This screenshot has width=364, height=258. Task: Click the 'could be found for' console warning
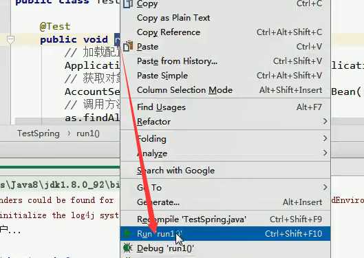pos(71,200)
